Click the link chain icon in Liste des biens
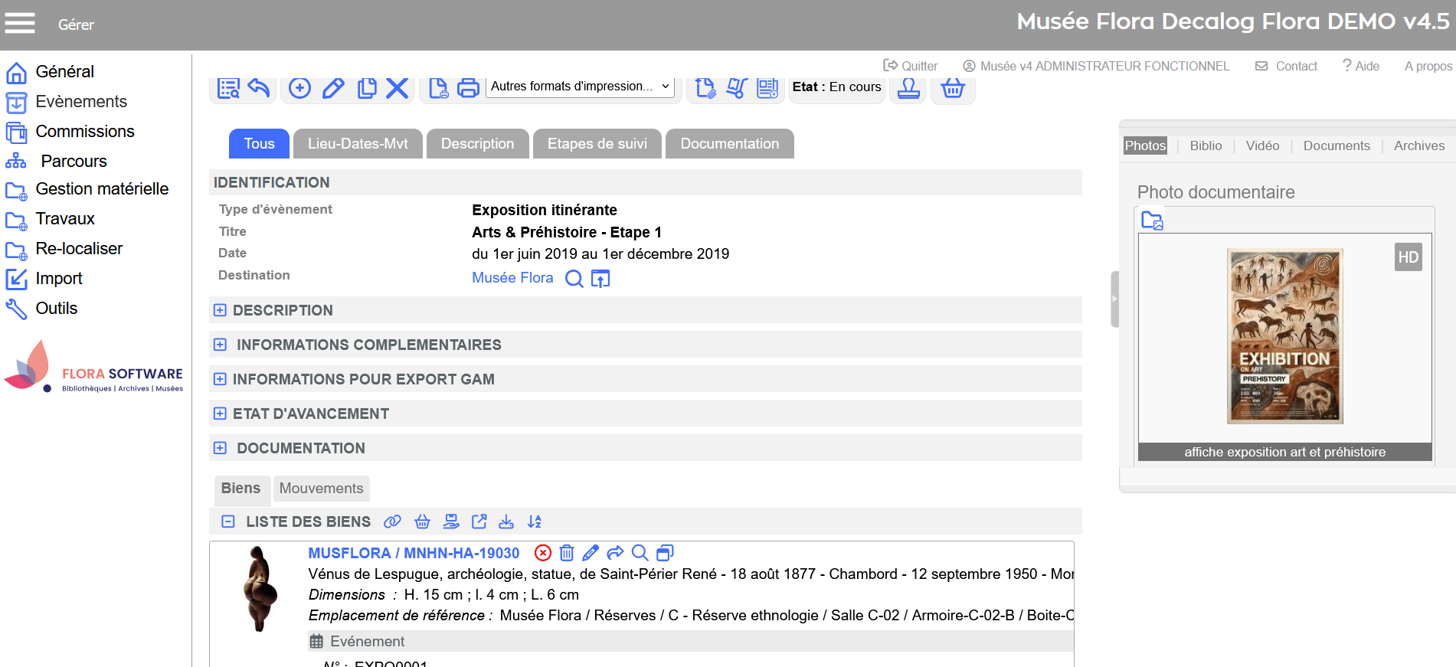Viewport: 1456px width, 667px height. point(392,522)
